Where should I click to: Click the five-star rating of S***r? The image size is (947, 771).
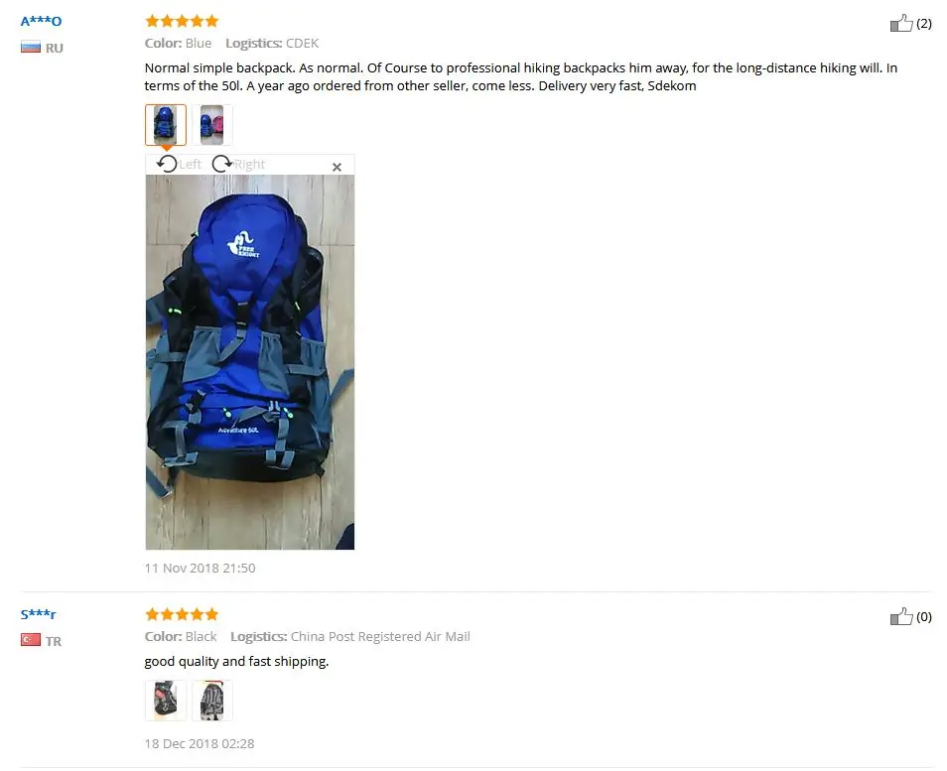182,614
